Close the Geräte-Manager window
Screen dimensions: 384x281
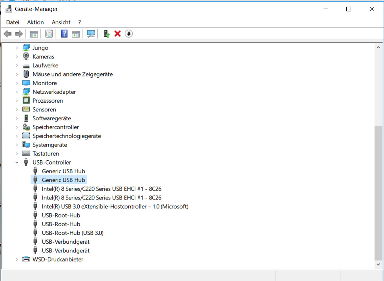pyautogui.click(x=372, y=9)
